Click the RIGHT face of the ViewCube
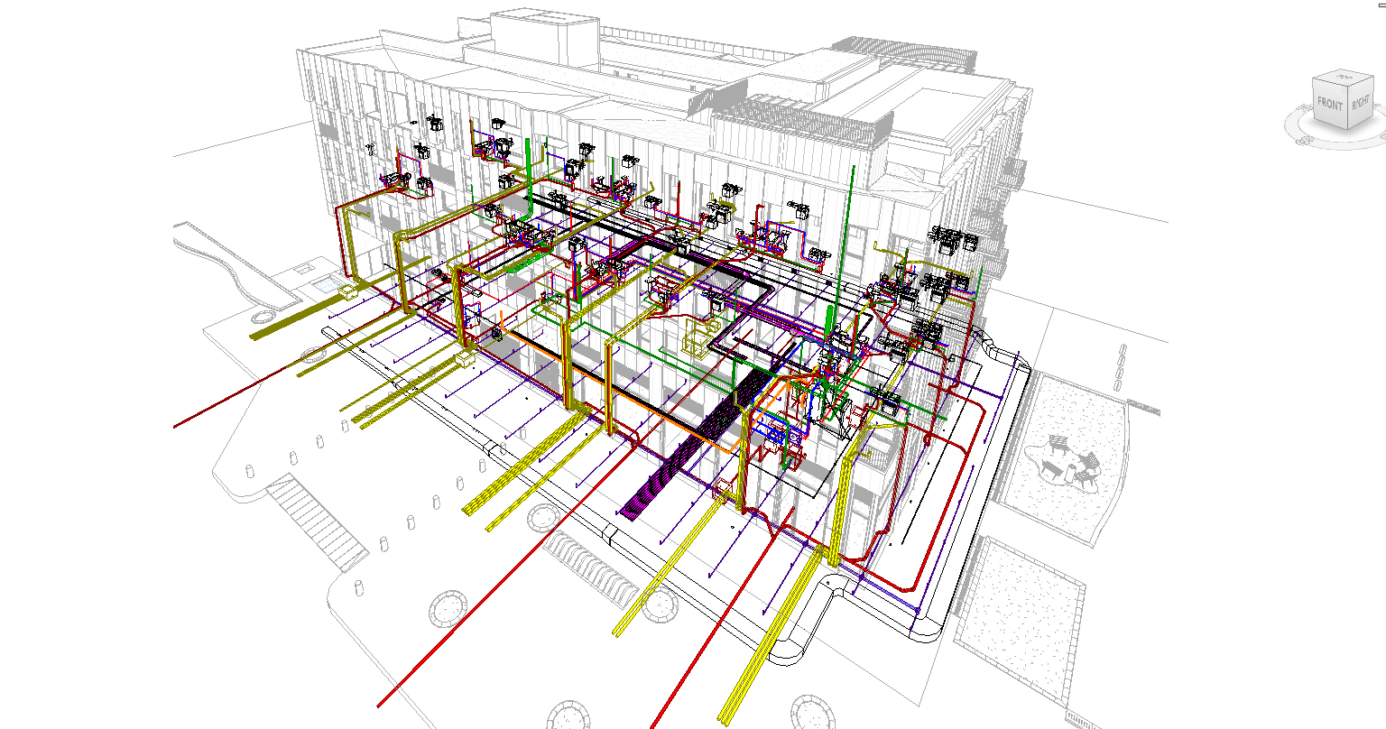Viewport: 1386px width, 729px height. point(1360,103)
